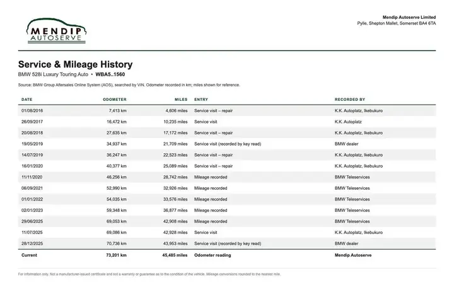Viewport: 454px width, 285px height.
Task: Click the miles value '4,606 miles'
Action: [x=177, y=110]
